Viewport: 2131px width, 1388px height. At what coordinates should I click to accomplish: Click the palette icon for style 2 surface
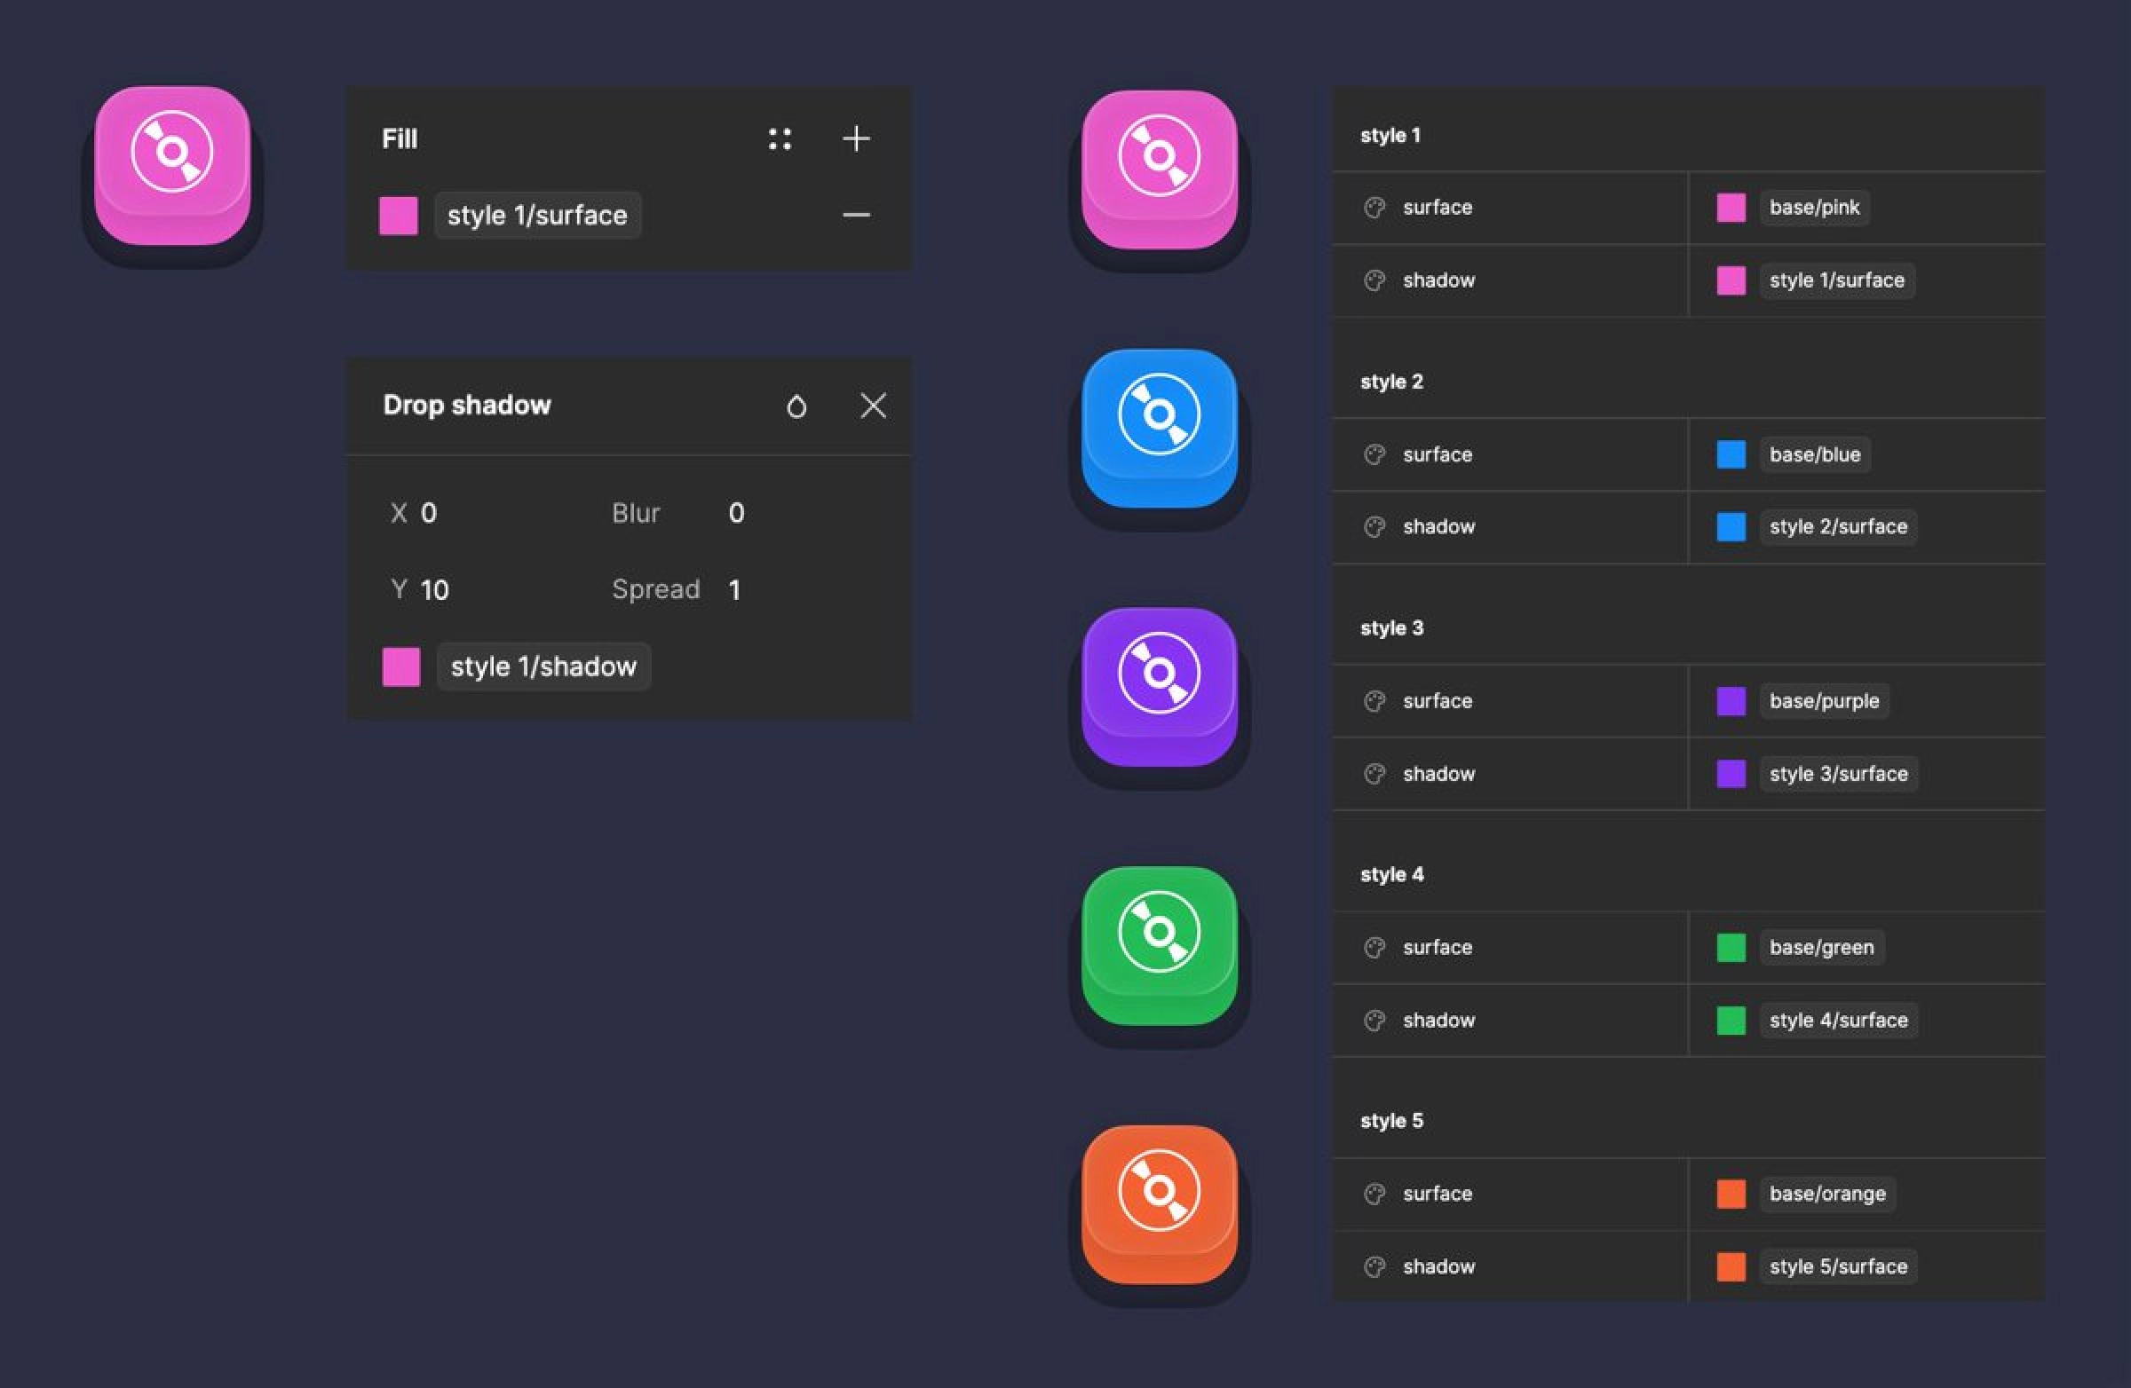tap(1374, 454)
